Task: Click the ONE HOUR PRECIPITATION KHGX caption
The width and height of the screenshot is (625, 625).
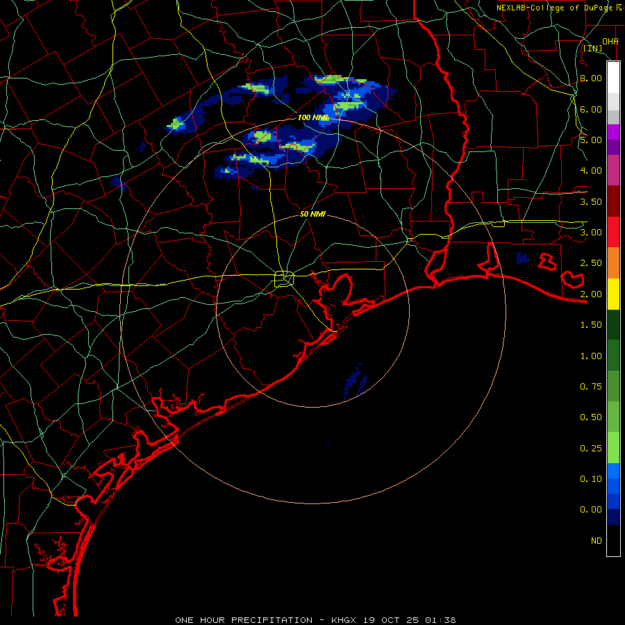Action: (315, 620)
